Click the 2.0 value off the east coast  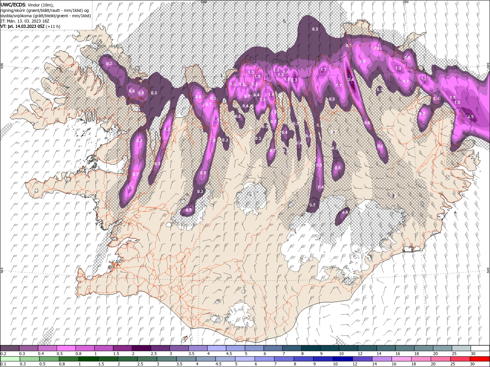pyautogui.click(x=470, y=117)
